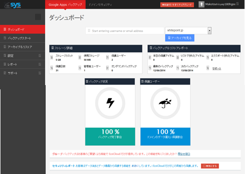This screenshot has width=245, height=174.
Task: Click the green 100% バックアップ完了割合 bar
Action: 110,137
